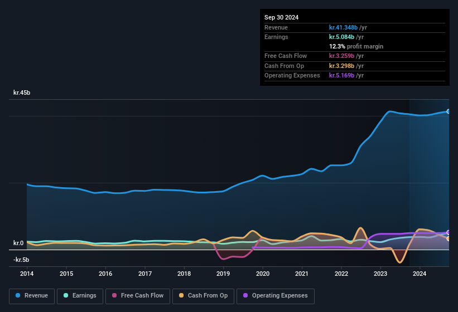This screenshot has width=458, height=312.
Task: Select the 2024 label on the time axis
Action: coord(420,274)
